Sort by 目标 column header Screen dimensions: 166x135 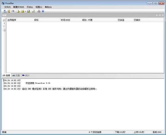point(46,20)
